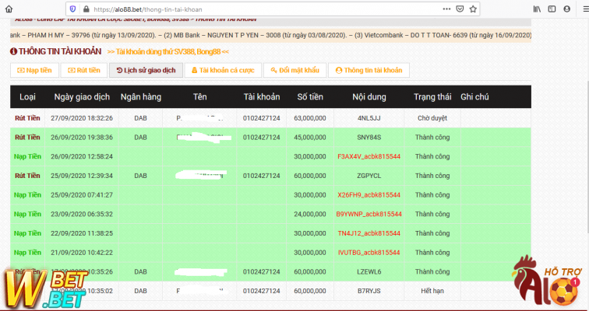Click Tài khoản dùng thử SV388, Bong88 link
Image resolution: width=589 pixels, height=311 pixels.
coord(168,52)
